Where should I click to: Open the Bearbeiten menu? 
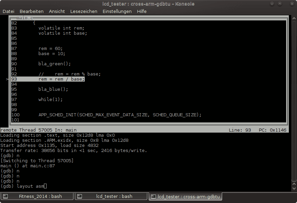pos(31,11)
